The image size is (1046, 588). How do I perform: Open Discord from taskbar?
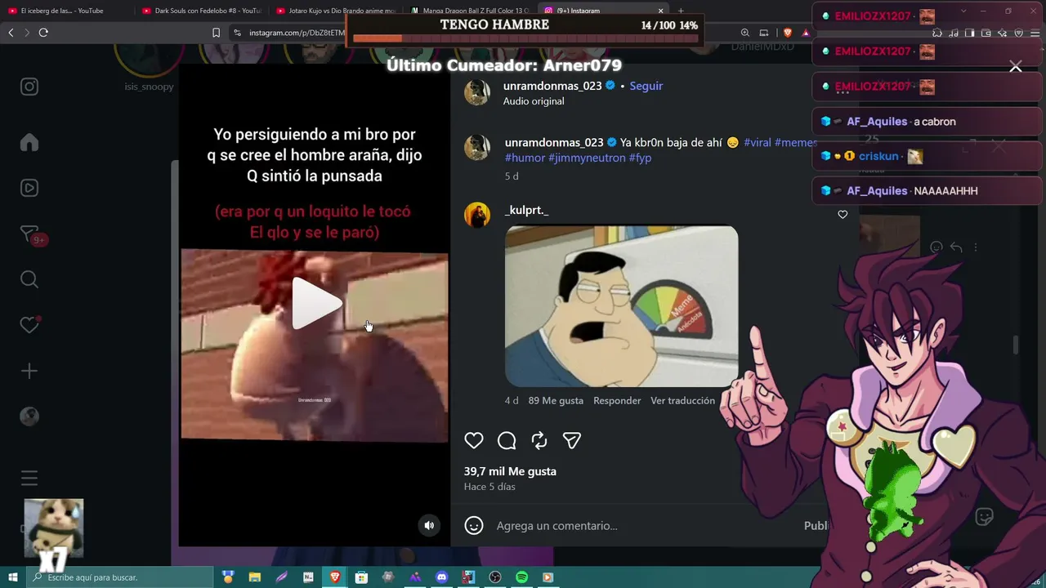442,577
